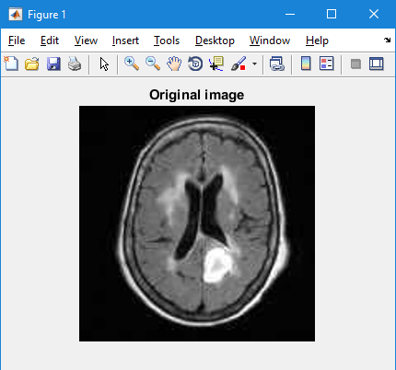
Task: Open the Window menu
Action: 270,40
